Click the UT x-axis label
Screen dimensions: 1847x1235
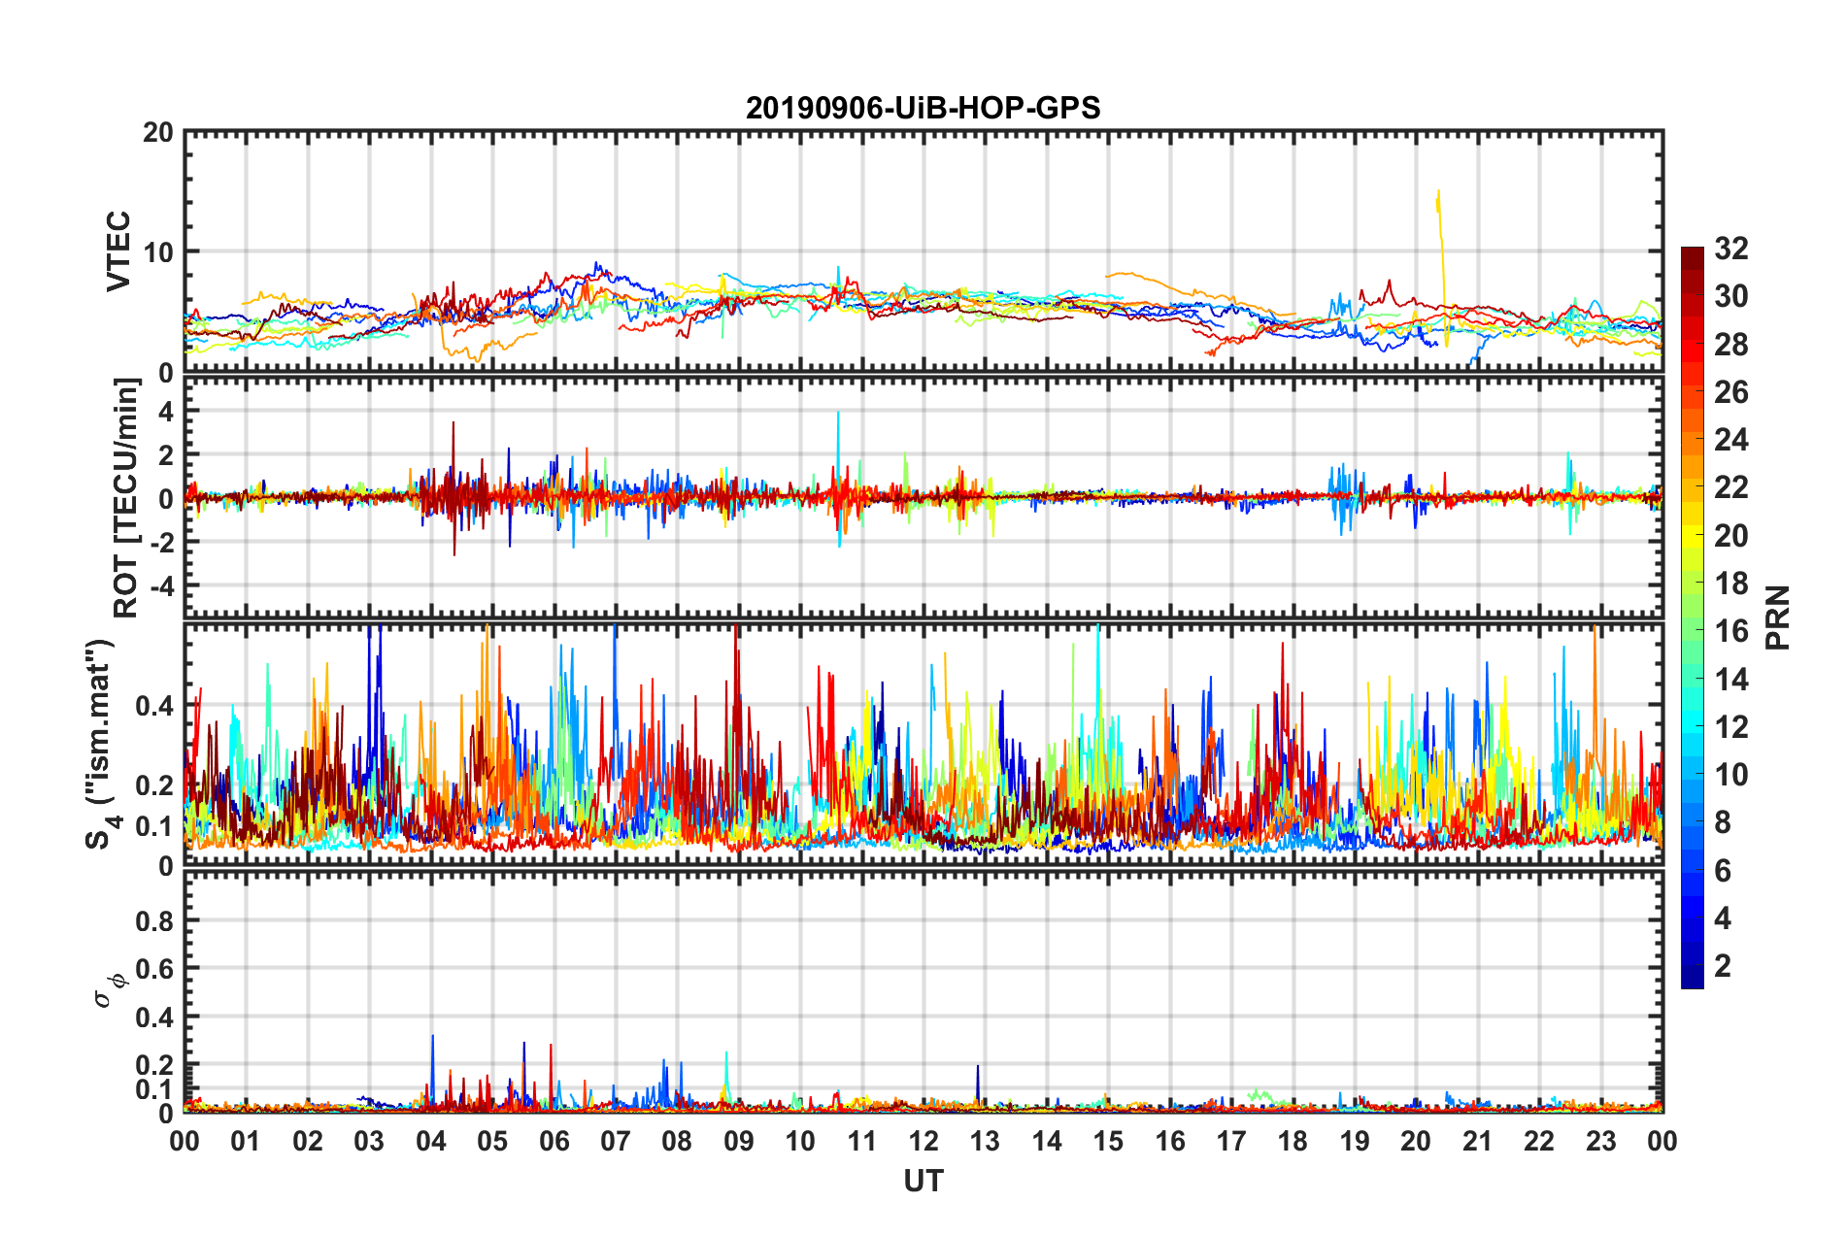click(x=923, y=1181)
